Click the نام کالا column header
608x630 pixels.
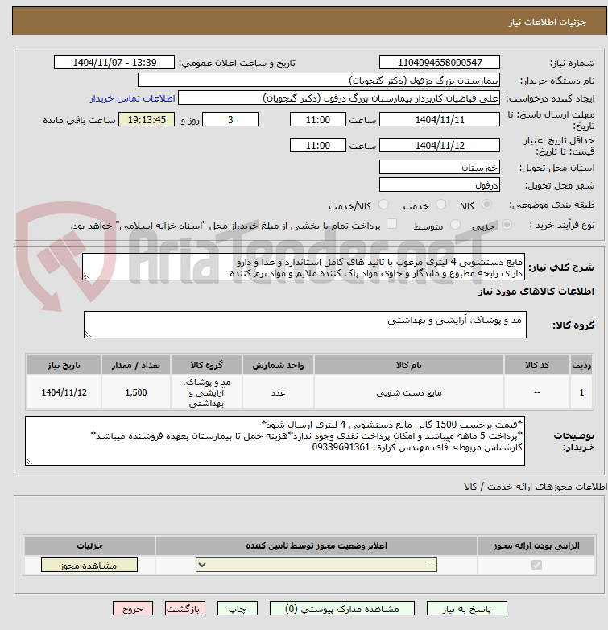coord(409,365)
